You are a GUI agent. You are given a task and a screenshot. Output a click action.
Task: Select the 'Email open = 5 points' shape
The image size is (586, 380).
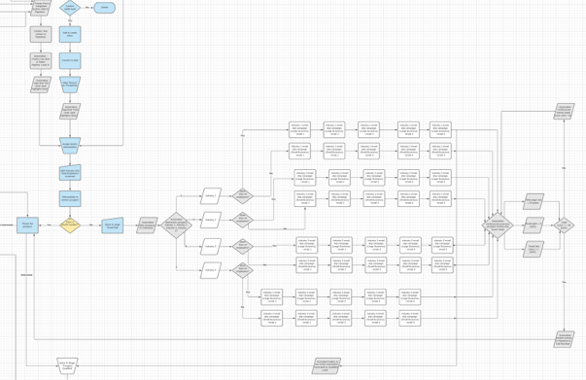pyautogui.click(x=534, y=225)
